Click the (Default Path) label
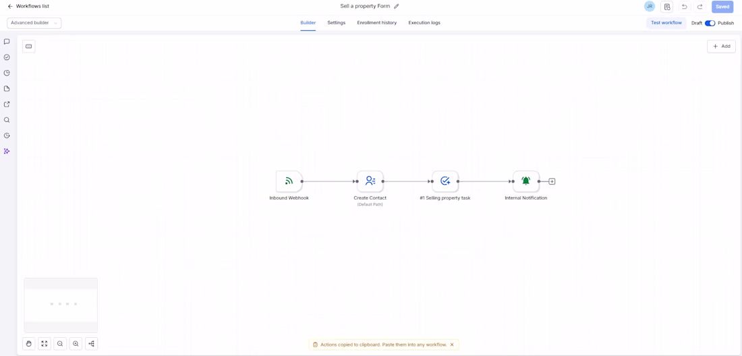Viewport: 742px width, 356px height. click(370, 205)
